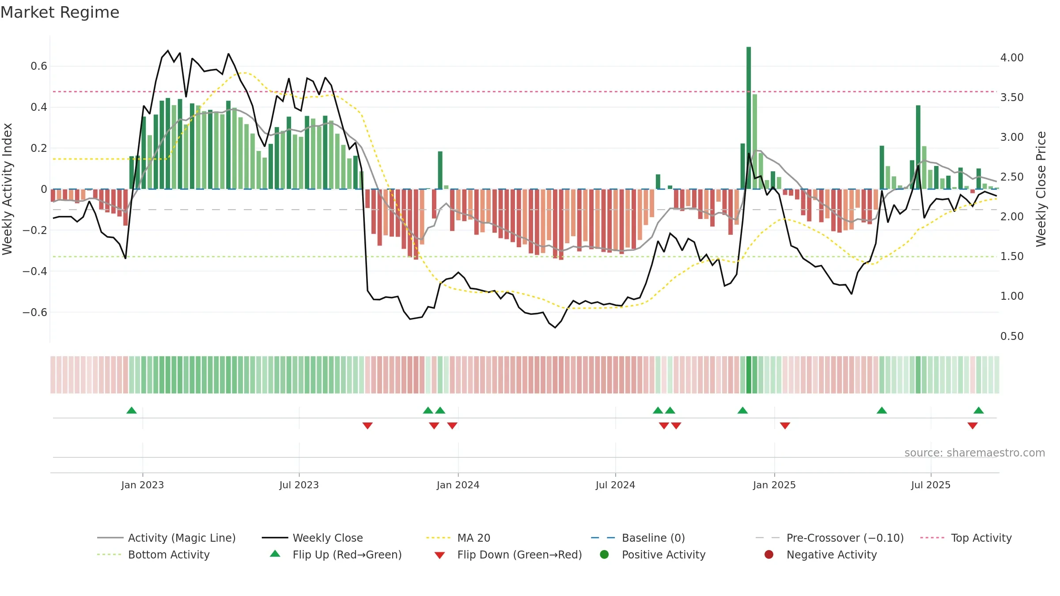The width and height of the screenshot is (1060, 596).
Task: Click the −0.6 activity axis tick
Action: pyautogui.click(x=35, y=312)
